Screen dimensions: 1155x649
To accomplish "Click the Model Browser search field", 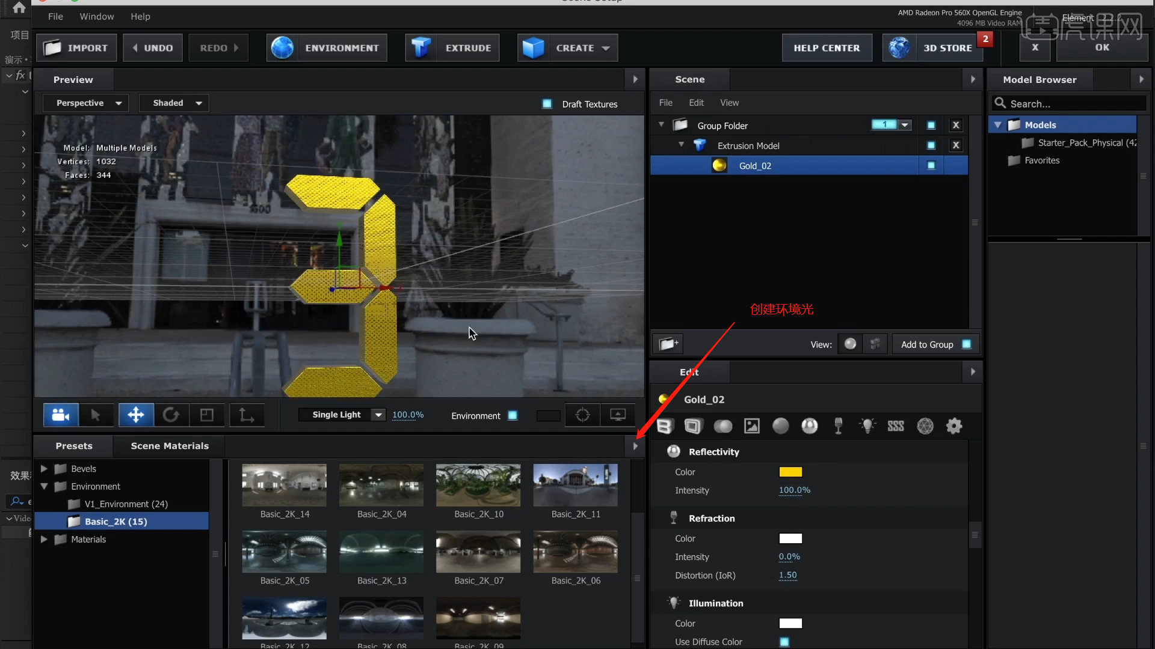I will (1068, 103).
